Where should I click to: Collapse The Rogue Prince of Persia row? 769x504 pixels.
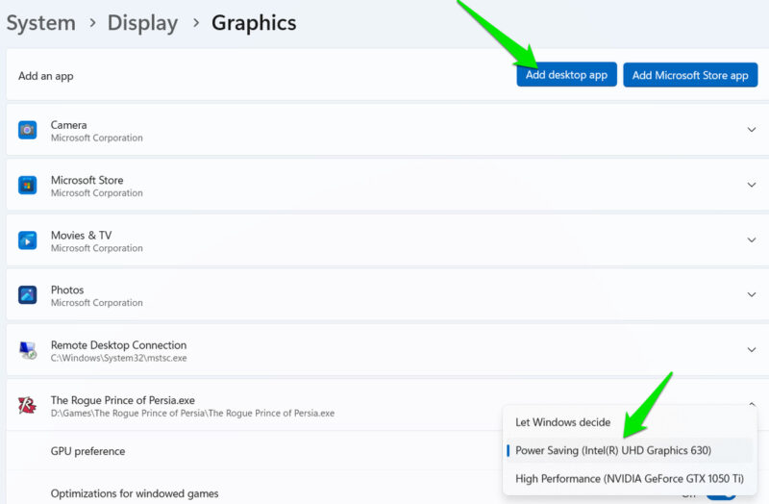752,403
